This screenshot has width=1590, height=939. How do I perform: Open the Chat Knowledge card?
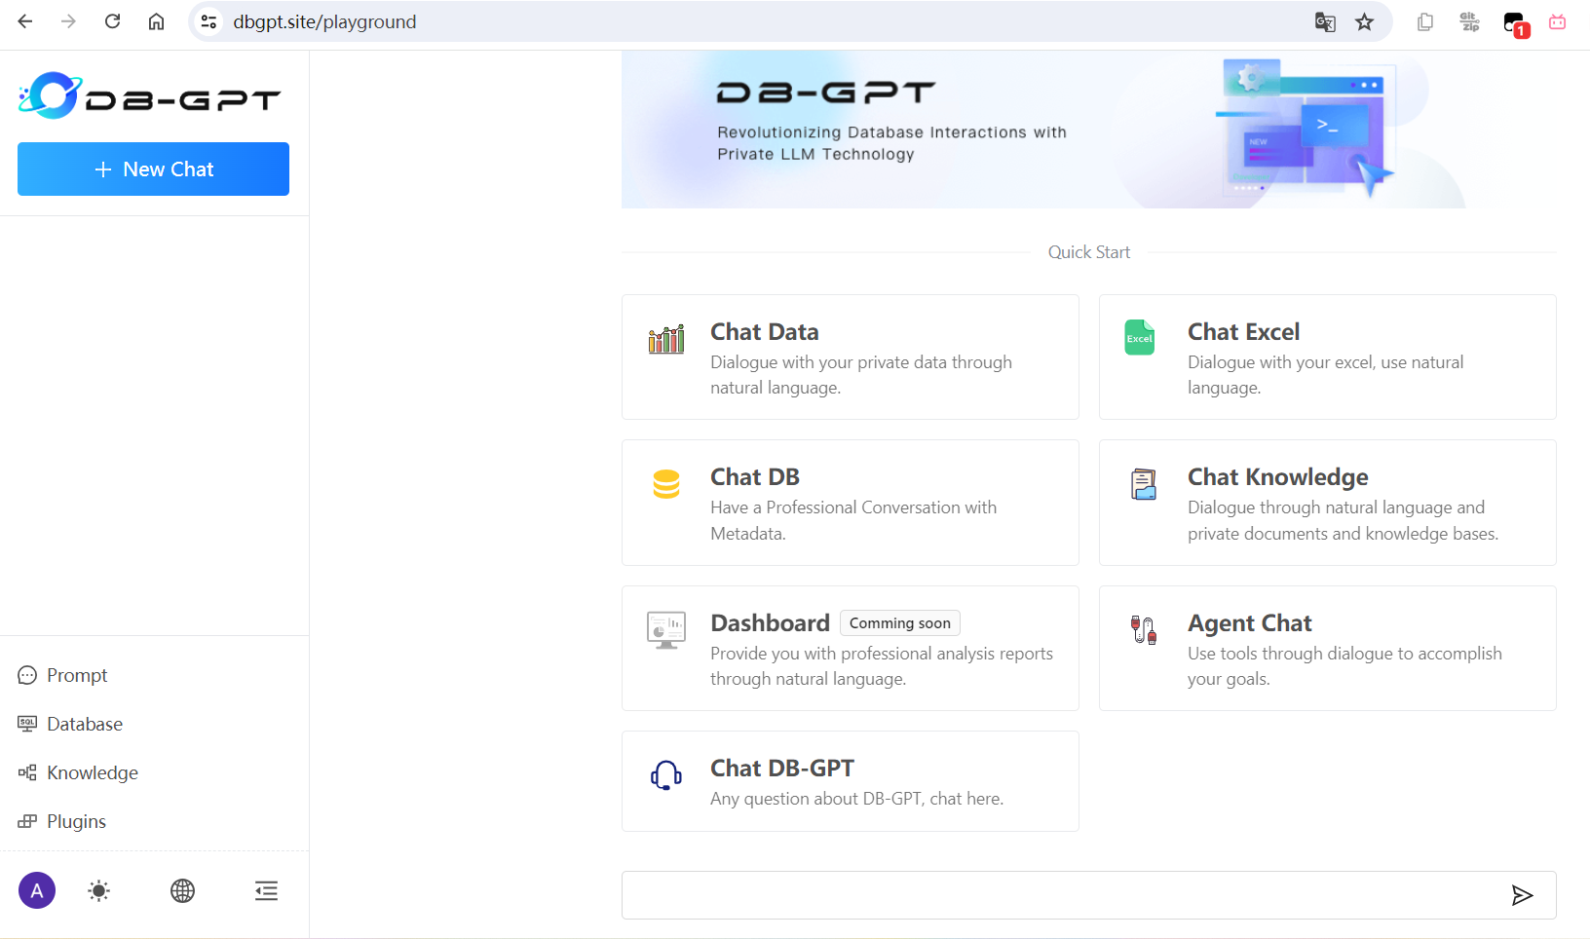point(1327,503)
